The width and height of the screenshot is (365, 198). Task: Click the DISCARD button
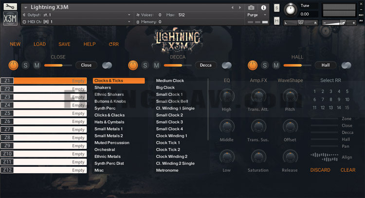[320, 170]
